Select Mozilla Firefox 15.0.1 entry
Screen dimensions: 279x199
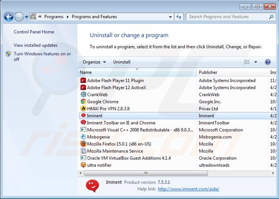tap(119, 144)
